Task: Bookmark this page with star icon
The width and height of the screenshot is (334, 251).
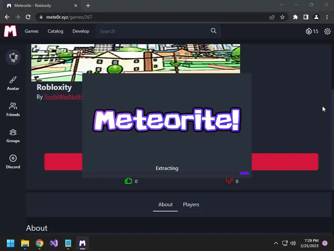Action: click(x=282, y=17)
